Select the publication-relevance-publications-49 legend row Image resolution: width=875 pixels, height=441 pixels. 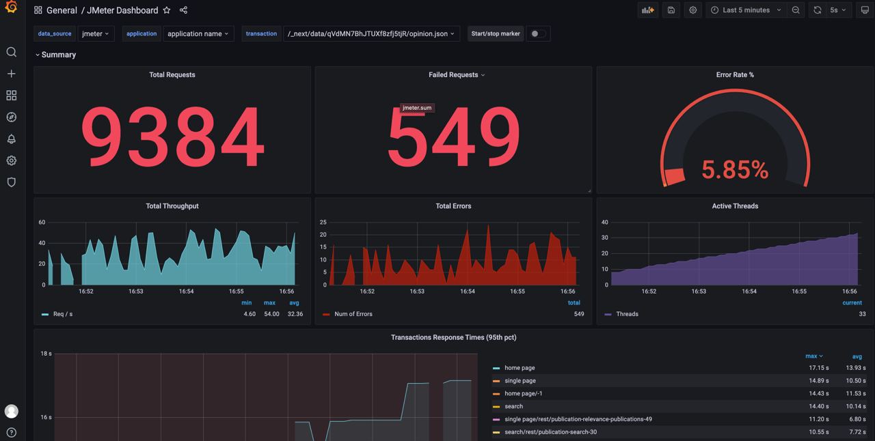tap(679, 419)
